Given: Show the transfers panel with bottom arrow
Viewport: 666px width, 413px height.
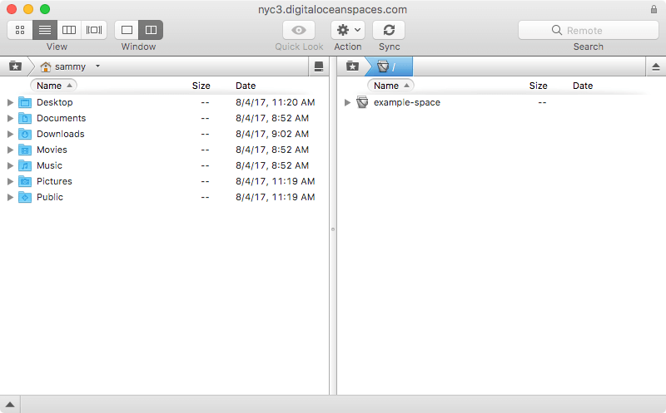Looking at the screenshot, I should click(x=10, y=405).
